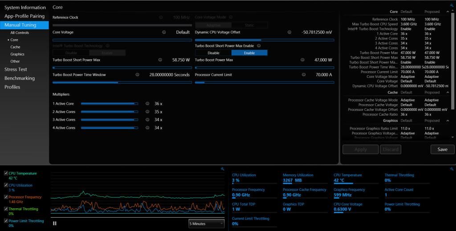Open the Profiles page

[12, 87]
